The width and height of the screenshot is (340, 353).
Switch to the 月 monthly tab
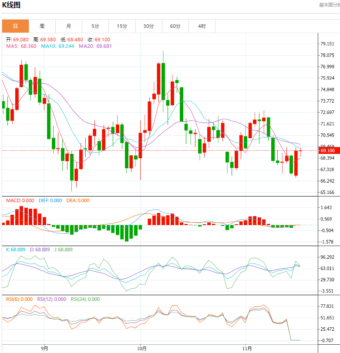69,26
